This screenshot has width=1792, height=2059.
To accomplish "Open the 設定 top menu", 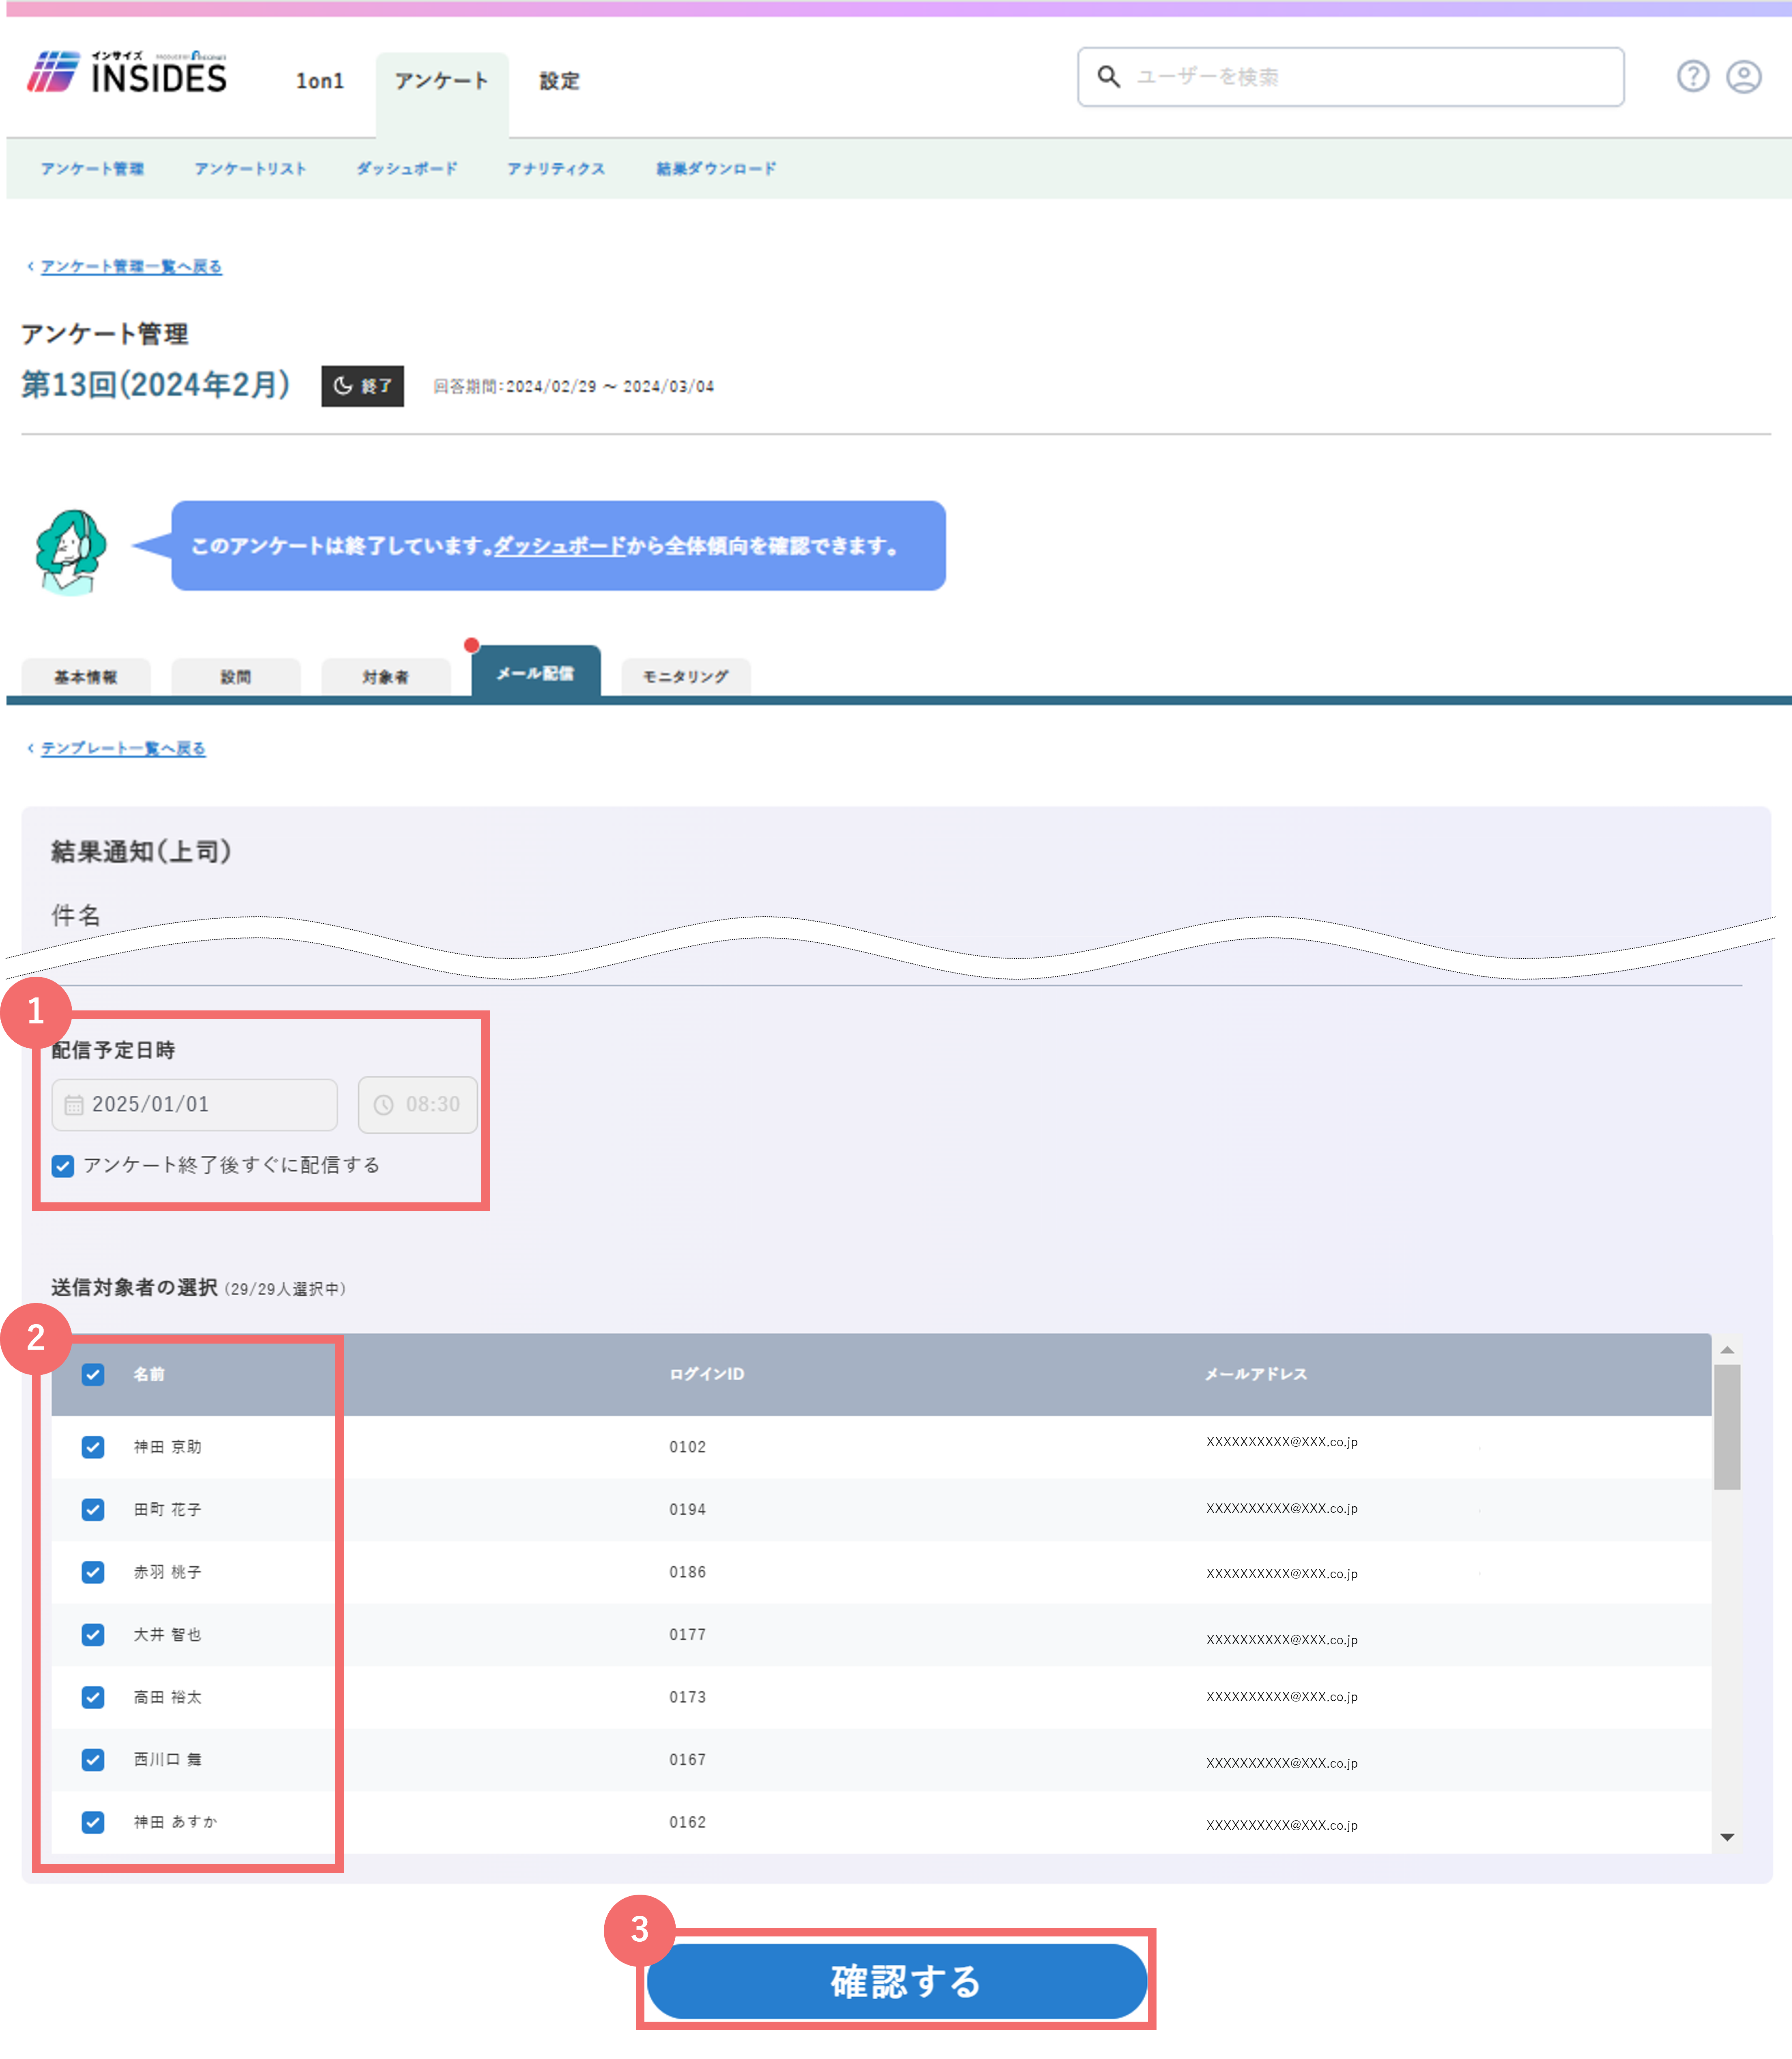I will coord(559,81).
